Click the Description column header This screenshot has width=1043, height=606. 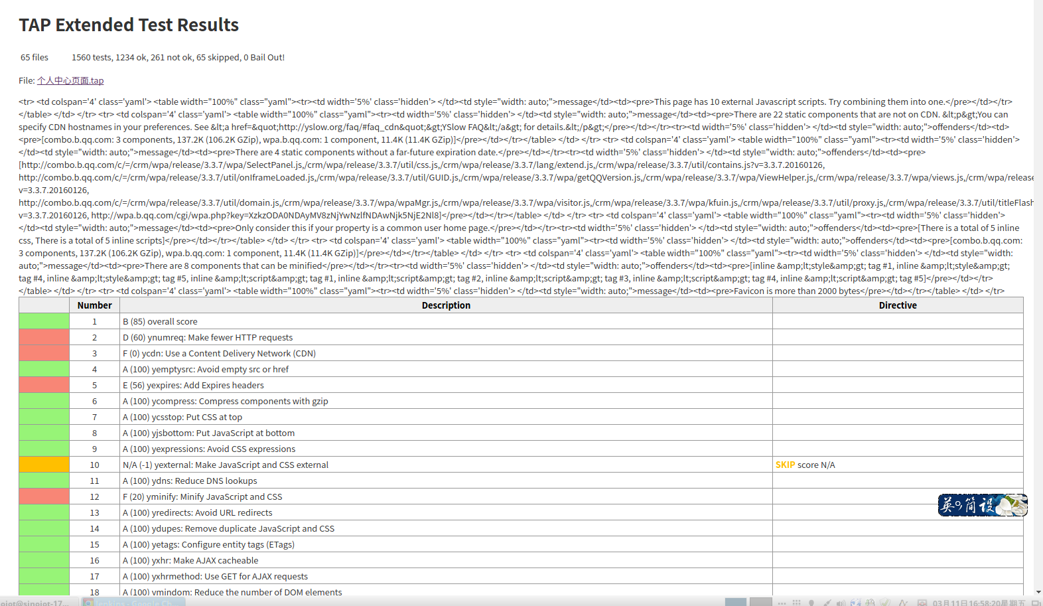pos(446,305)
